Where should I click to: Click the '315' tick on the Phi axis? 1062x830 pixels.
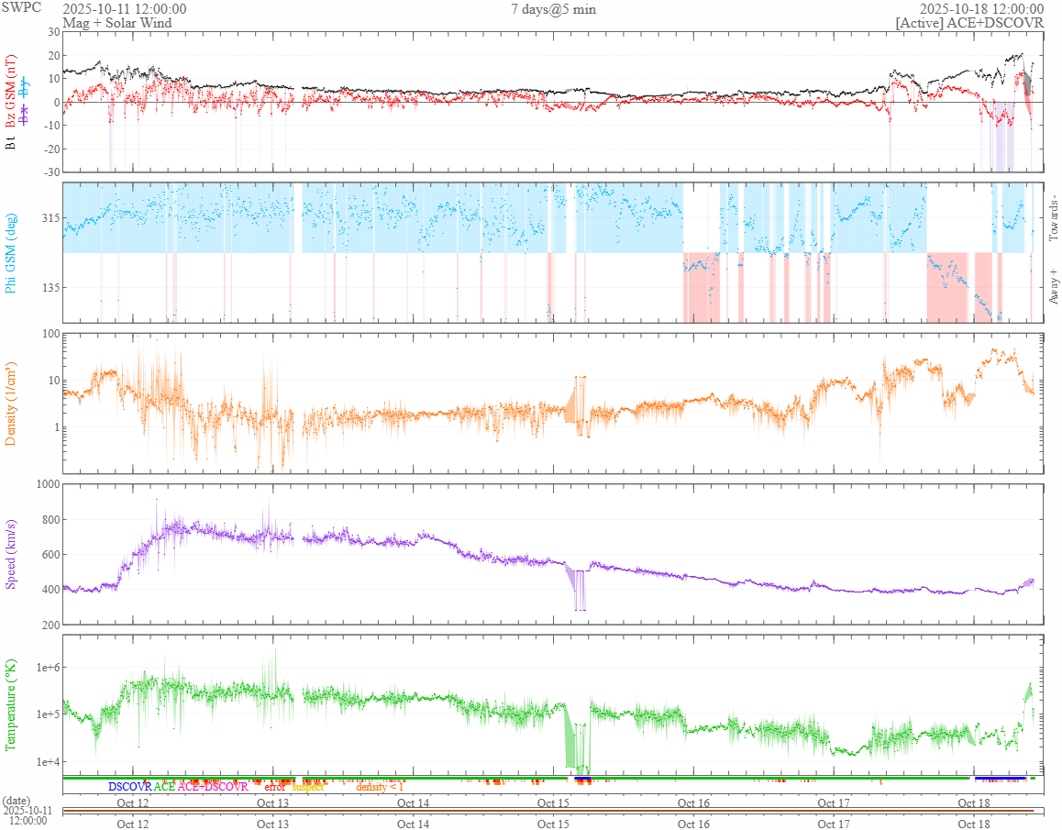click(51, 218)
